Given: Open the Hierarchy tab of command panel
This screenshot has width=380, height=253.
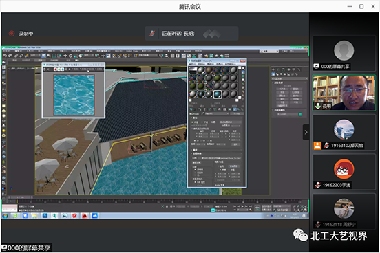Looking at the screenshot, I should 284,69.
